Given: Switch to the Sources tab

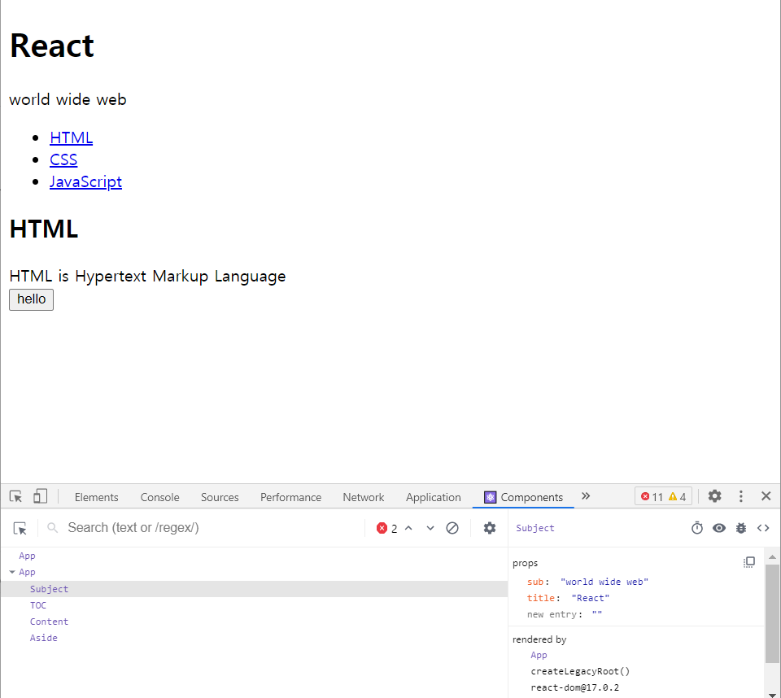Looking at the screenshot, I should (x=220, y=497).
